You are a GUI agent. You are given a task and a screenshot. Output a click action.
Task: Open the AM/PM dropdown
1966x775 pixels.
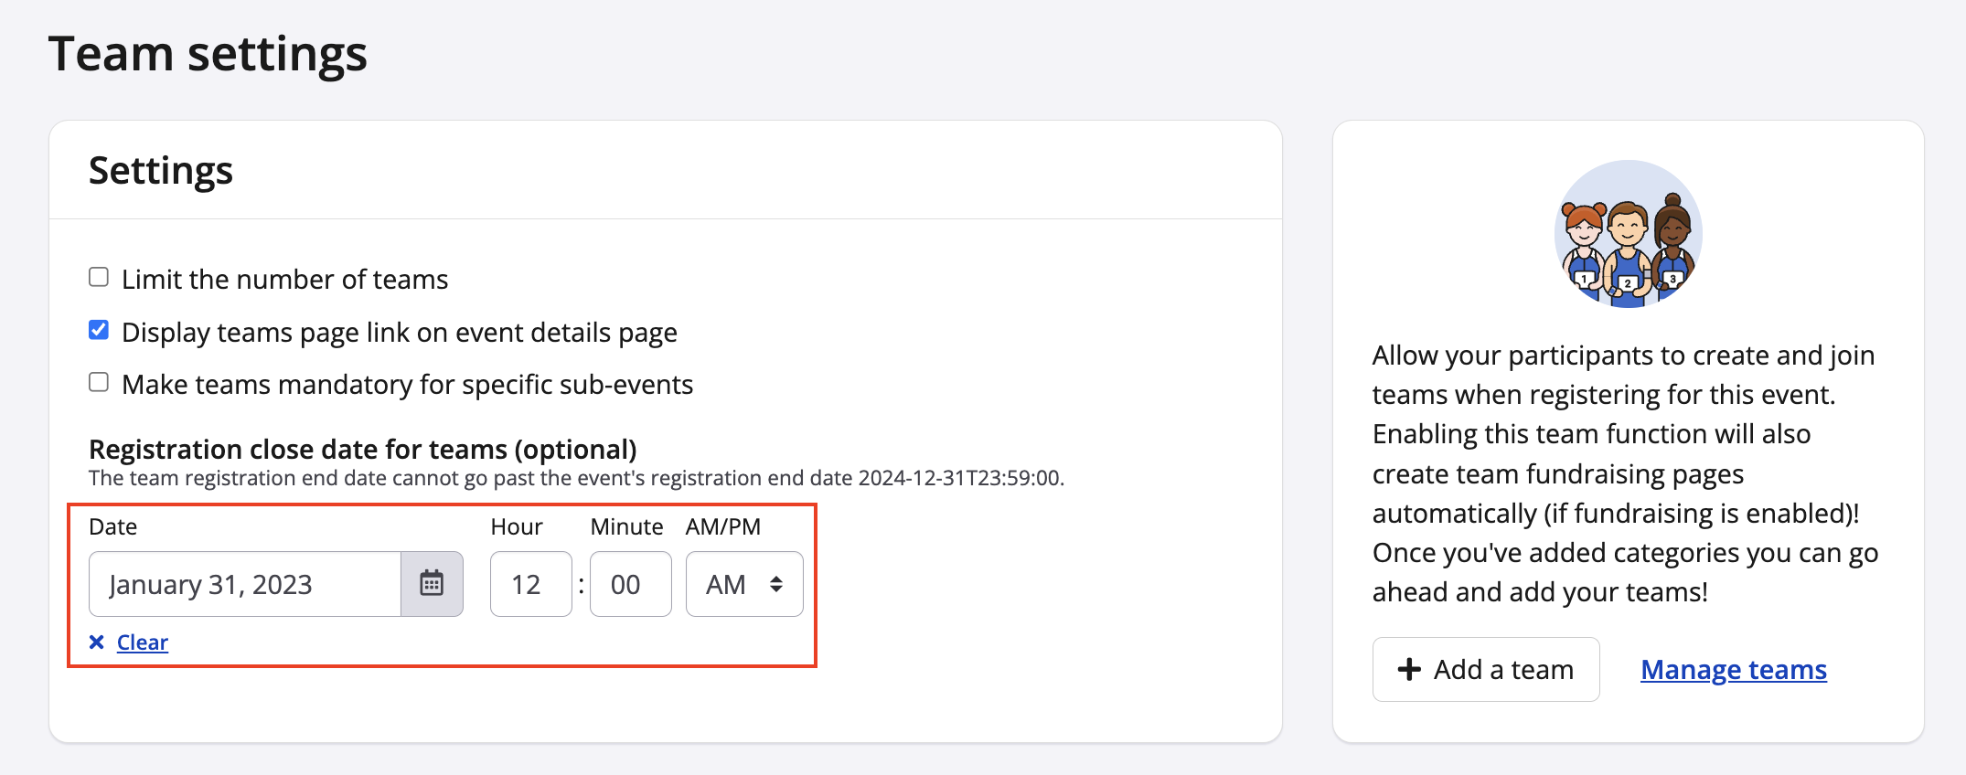coord(744,584)
